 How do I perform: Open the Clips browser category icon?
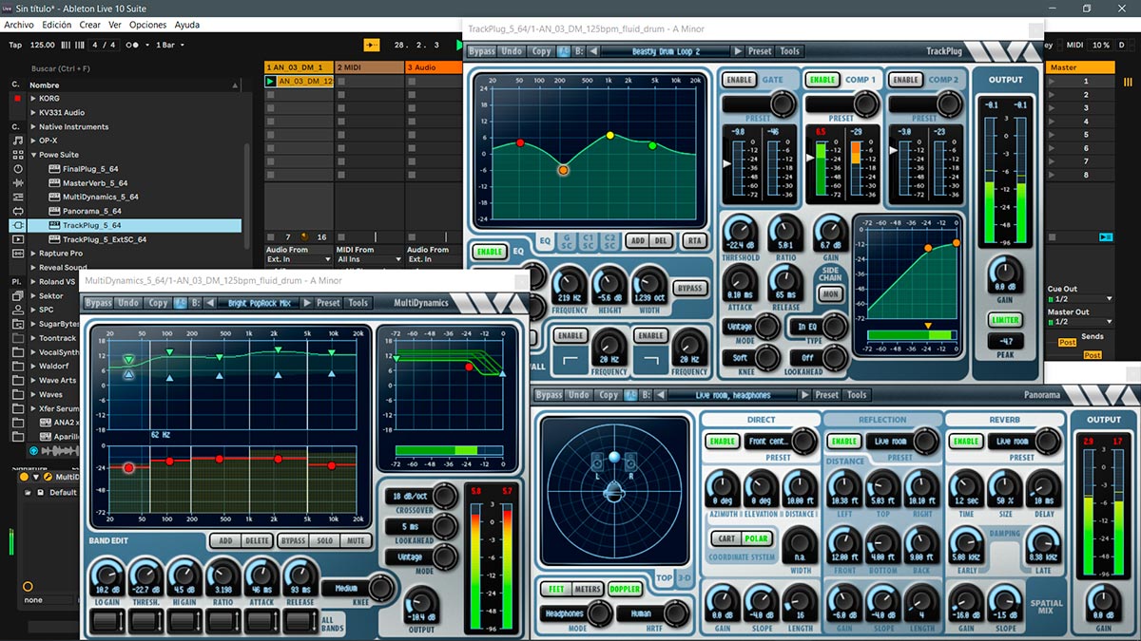(x=18, y=239)
